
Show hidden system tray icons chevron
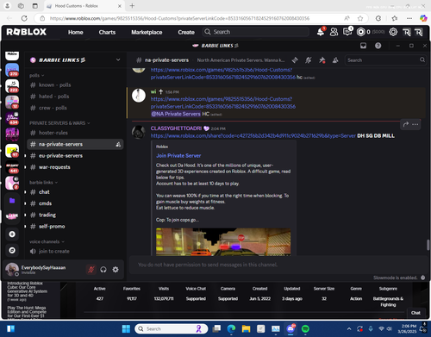(349, 328)
